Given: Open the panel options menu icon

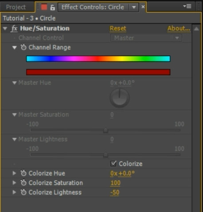Looking at the screenshot, I should [x=187, y=6].
